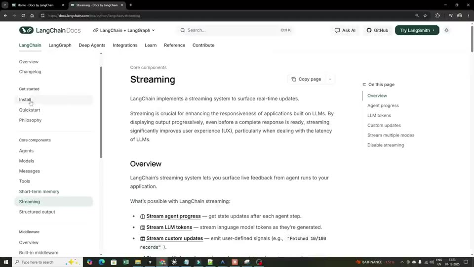
Task: Click the browser Forward arrow
Action: coord(14,15)
